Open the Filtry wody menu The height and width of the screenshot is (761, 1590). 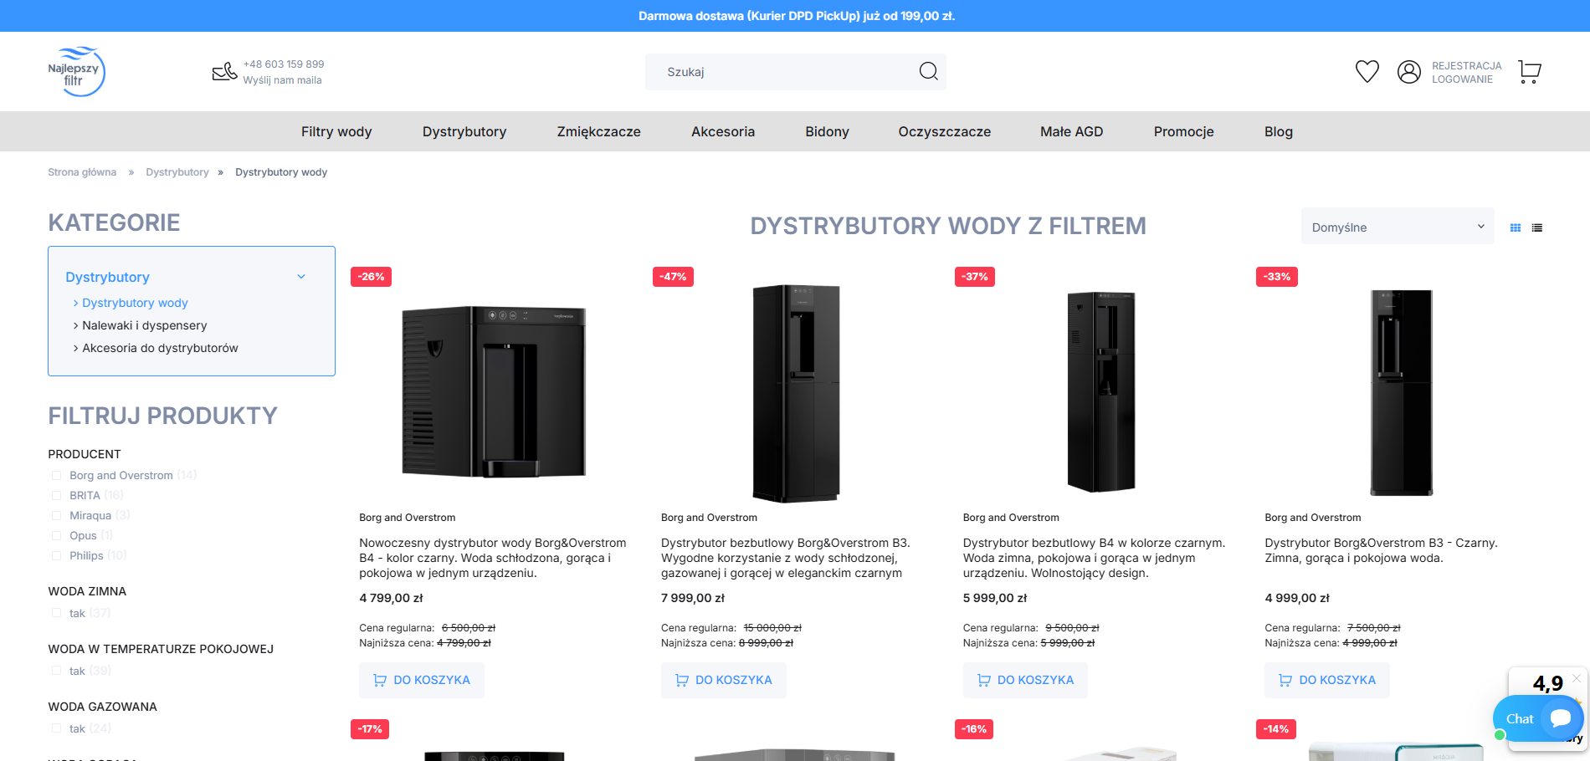tap(336, 131)
